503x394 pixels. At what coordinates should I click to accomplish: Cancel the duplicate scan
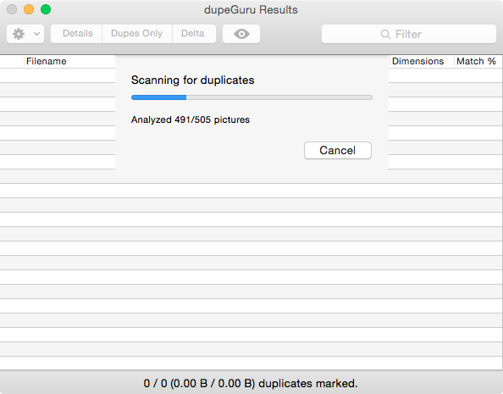pos(338,150)
